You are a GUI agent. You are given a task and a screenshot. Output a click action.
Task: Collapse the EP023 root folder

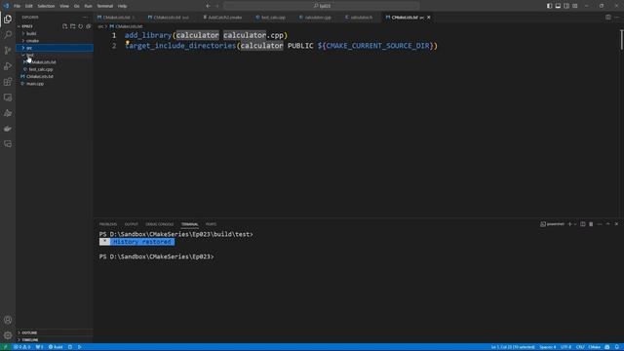[x=27, y=26]
